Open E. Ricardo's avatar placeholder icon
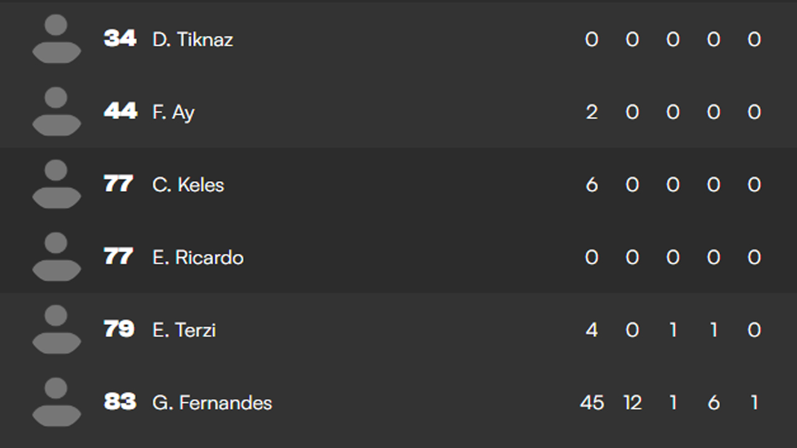 (56, 257)
